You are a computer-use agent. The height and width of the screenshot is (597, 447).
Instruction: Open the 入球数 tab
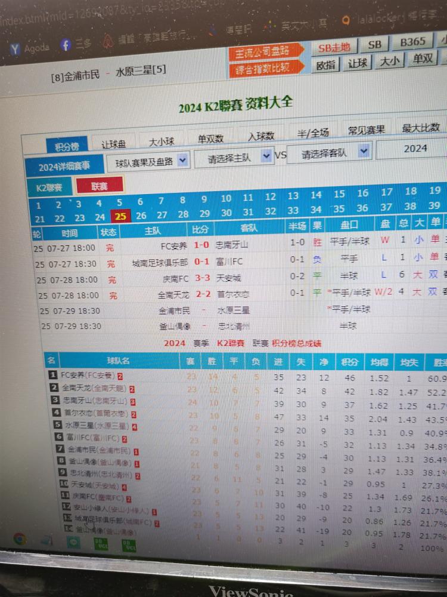[x=261, y=136]
